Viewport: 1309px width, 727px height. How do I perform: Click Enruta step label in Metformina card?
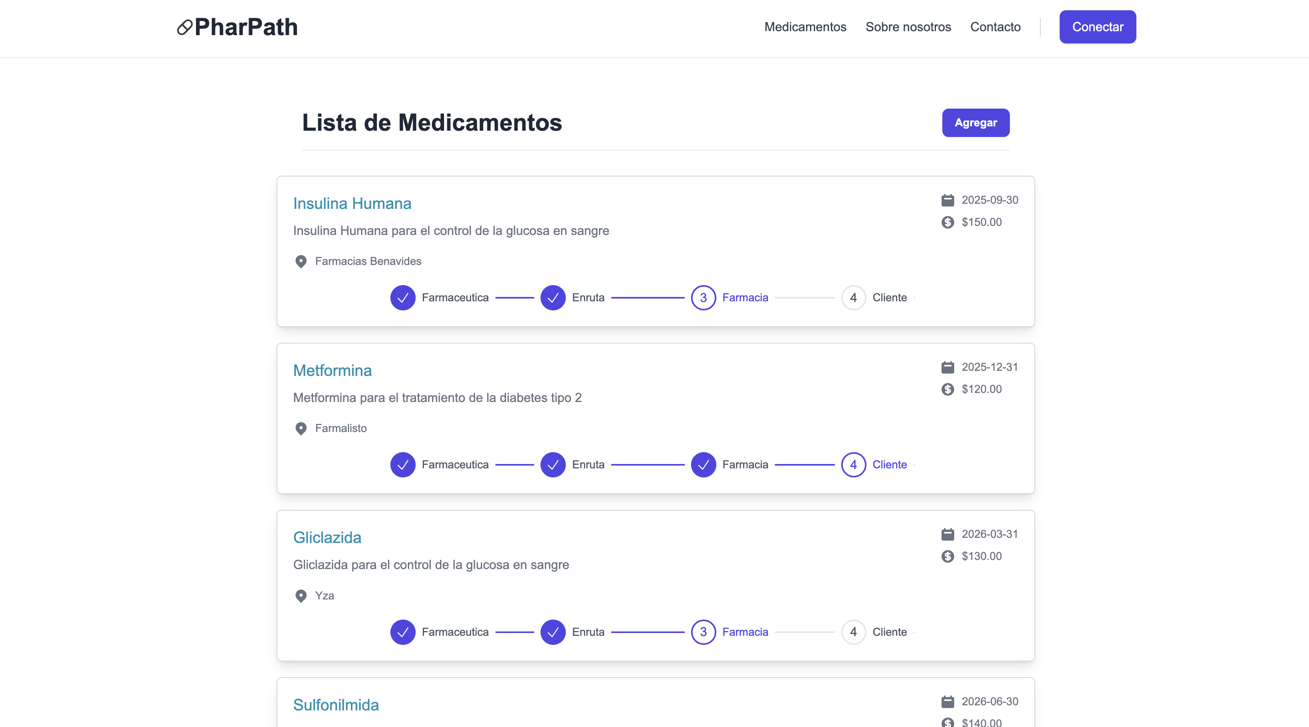pos(588,465)
